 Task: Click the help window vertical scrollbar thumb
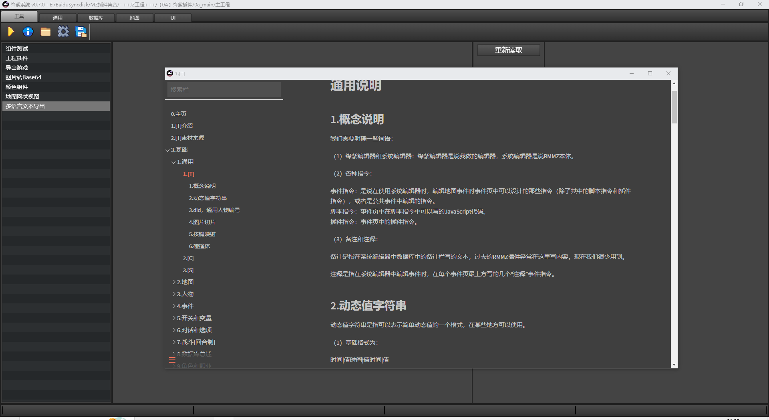click(674, 107)
